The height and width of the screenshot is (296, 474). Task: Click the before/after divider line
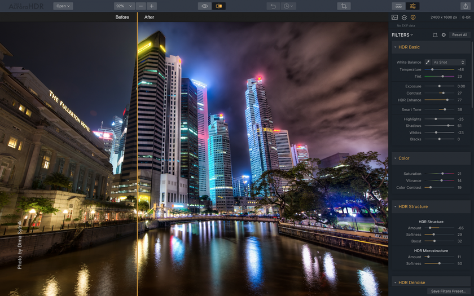(137, 154)
